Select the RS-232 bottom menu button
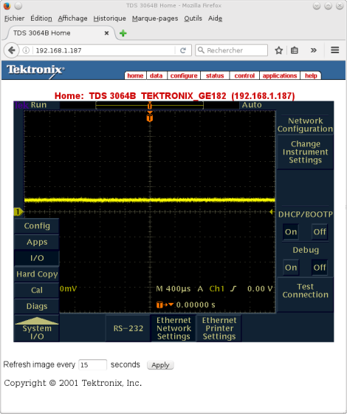The image size is (347, 414). coord(128,328)
